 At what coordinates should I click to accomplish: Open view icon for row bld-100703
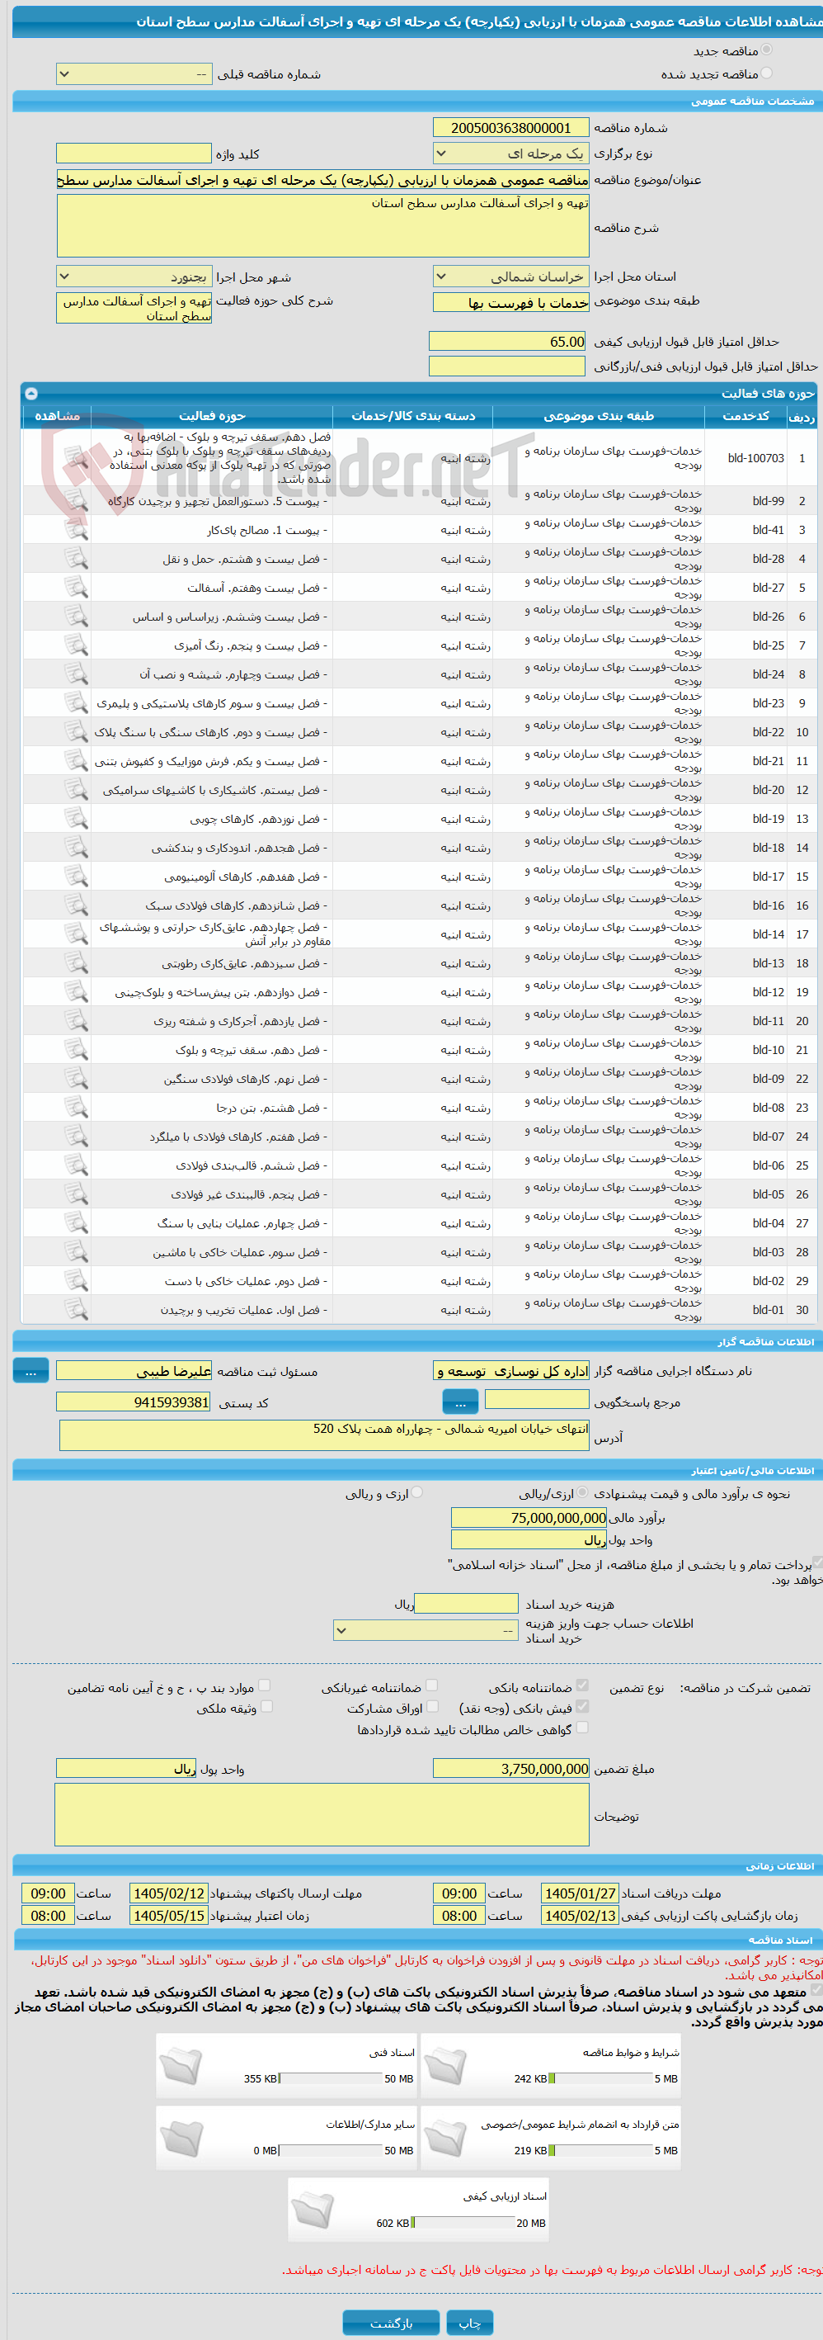76,458
